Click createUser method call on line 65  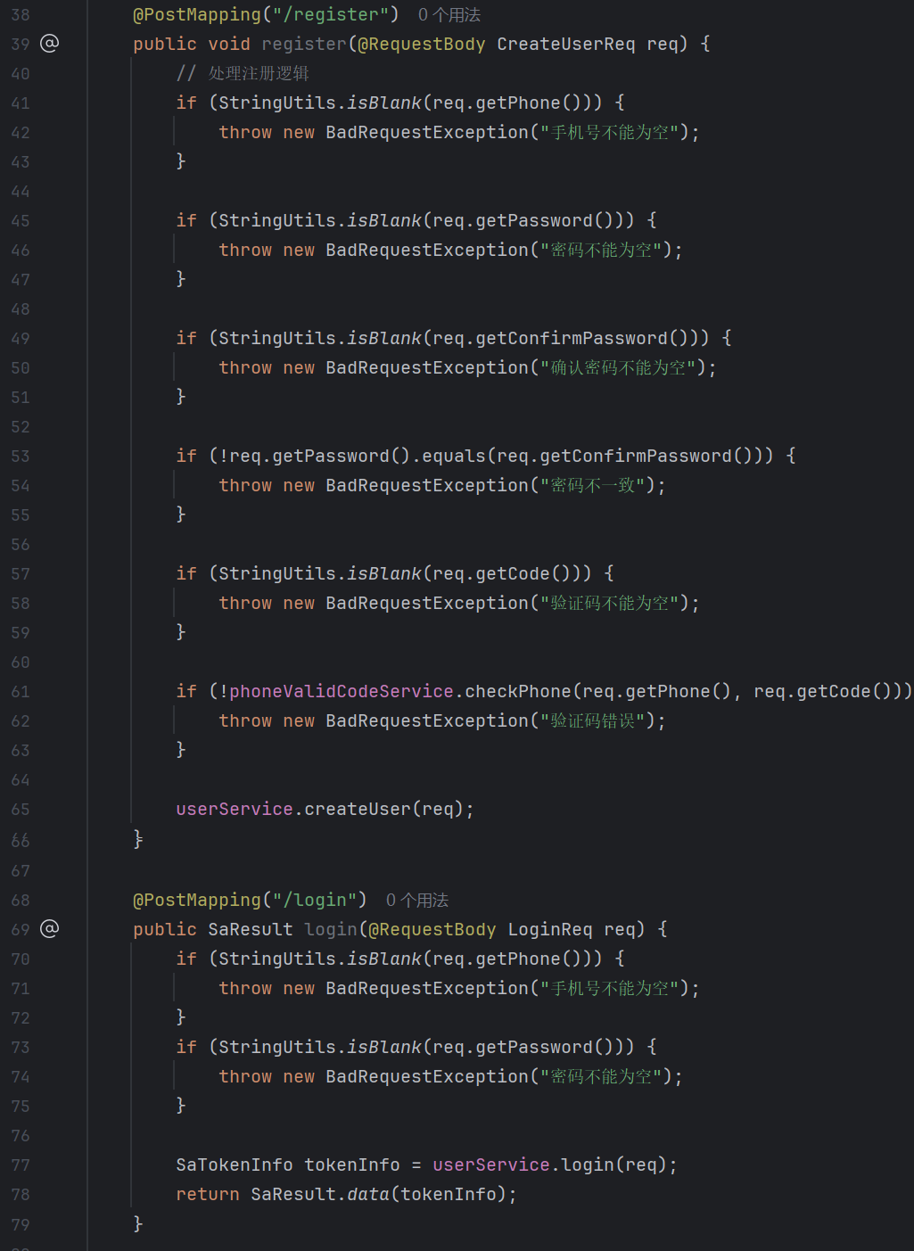[358, 809]
